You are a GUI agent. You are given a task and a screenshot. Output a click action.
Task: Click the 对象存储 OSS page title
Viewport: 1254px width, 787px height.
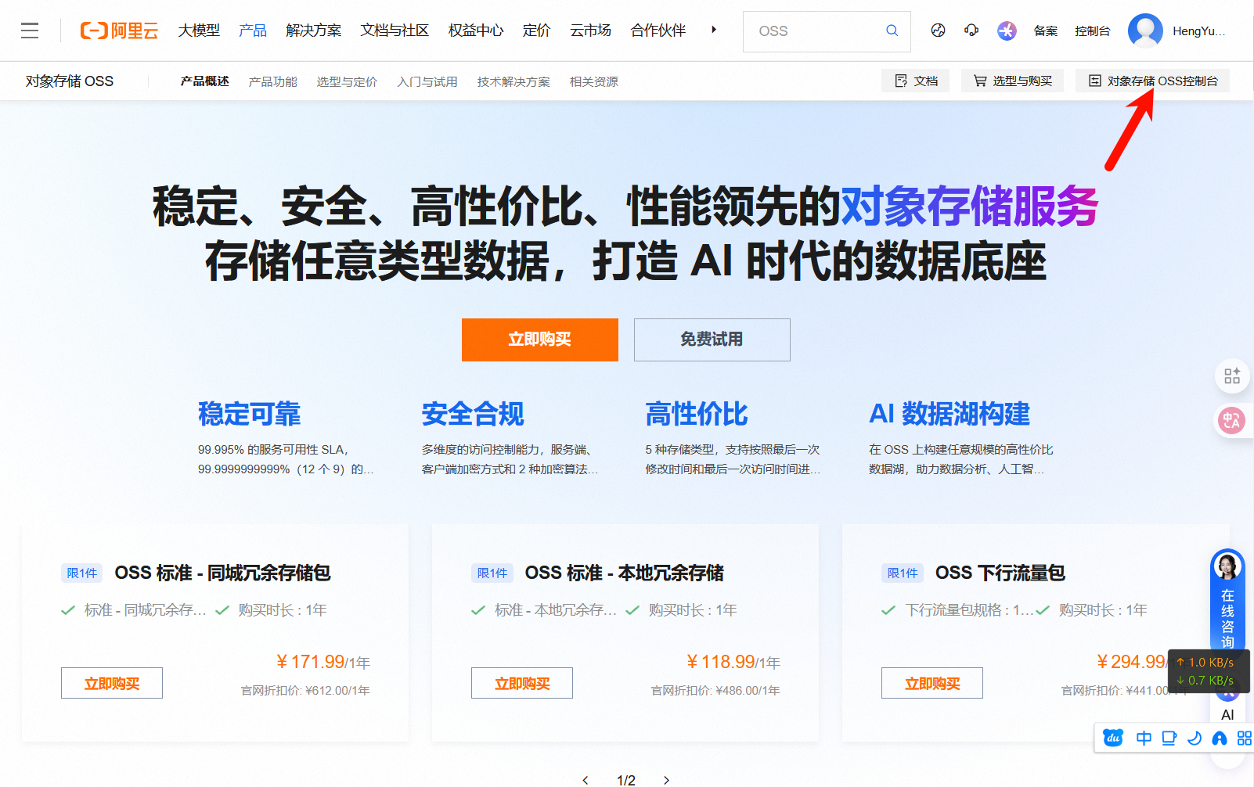tap(70, 81)
